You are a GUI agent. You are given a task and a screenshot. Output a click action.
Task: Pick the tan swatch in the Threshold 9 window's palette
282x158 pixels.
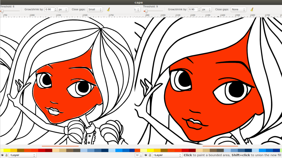point(206,150)
